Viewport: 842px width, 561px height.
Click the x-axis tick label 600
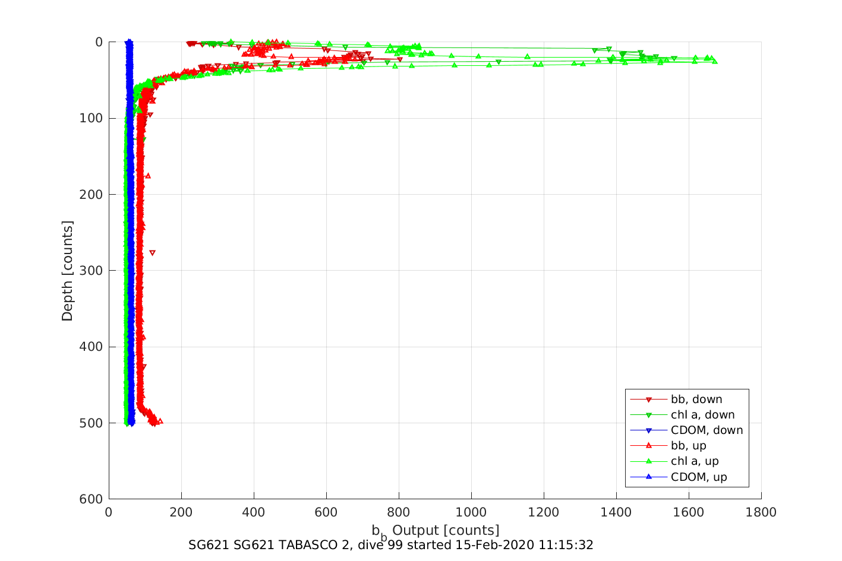tap(326, 512)
